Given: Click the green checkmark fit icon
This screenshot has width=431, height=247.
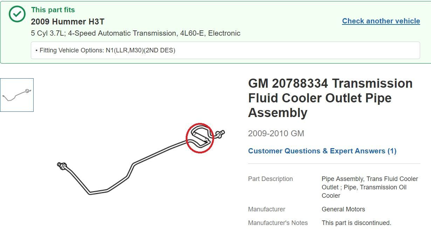Looking at the screenshot, I should tap(17, 14).
